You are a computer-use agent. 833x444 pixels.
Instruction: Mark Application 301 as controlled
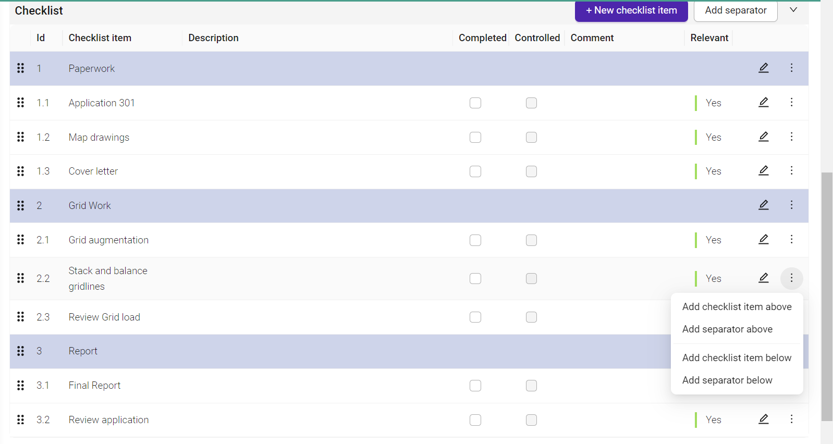pos(531,103)
